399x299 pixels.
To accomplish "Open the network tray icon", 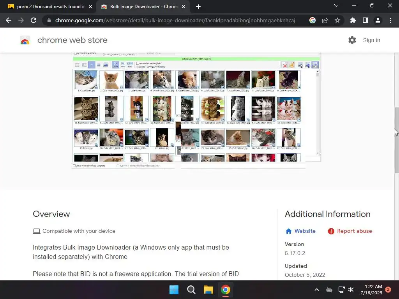I will [341, 290].
